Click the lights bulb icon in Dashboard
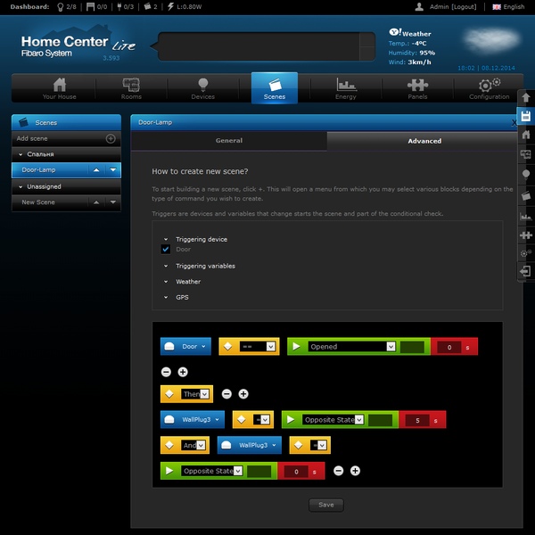 pyautogui.click(x=61, y=7)
